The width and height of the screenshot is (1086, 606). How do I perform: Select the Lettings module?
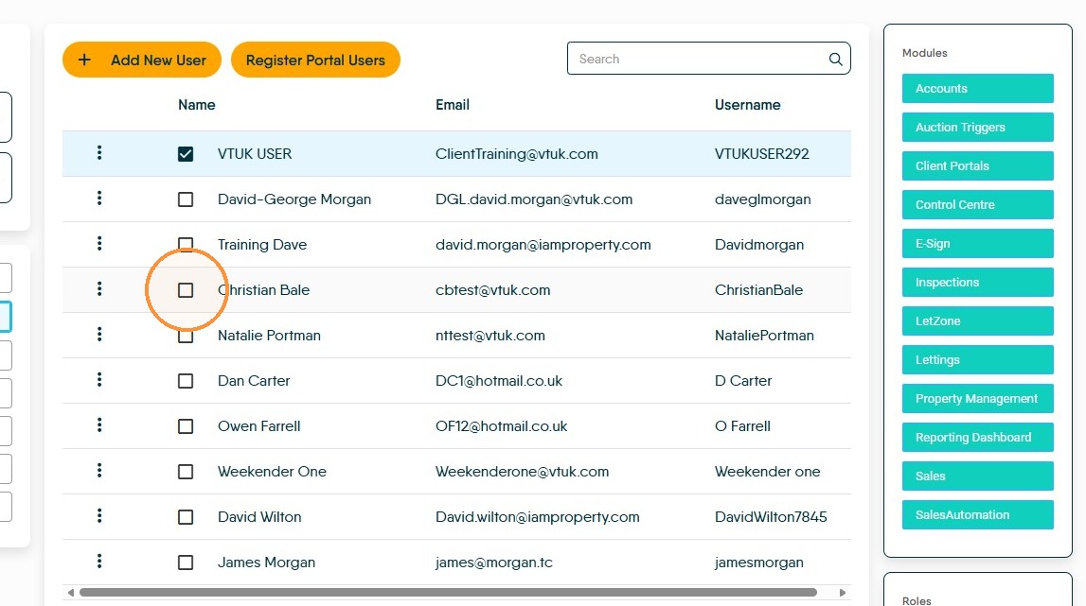point(977,360)
